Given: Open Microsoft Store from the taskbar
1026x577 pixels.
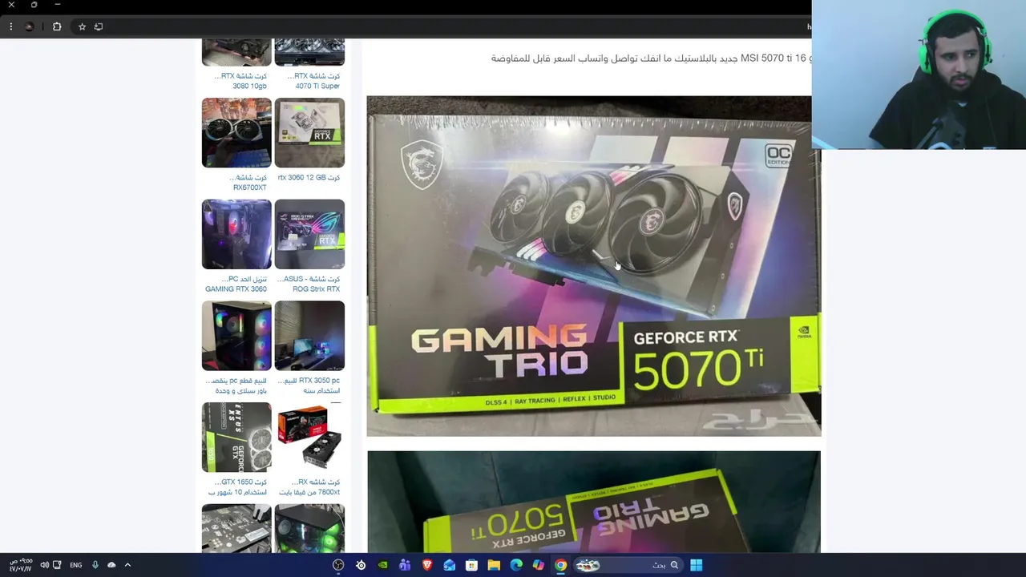Looking at the screenshot, I should [472, 565].
